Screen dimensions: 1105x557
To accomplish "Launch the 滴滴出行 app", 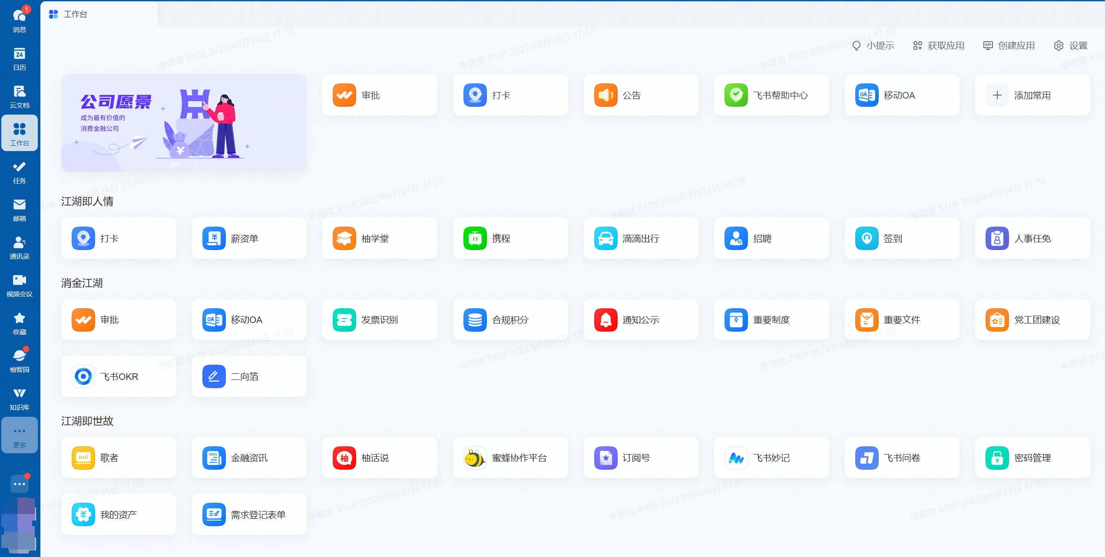I will coord(641,238).
